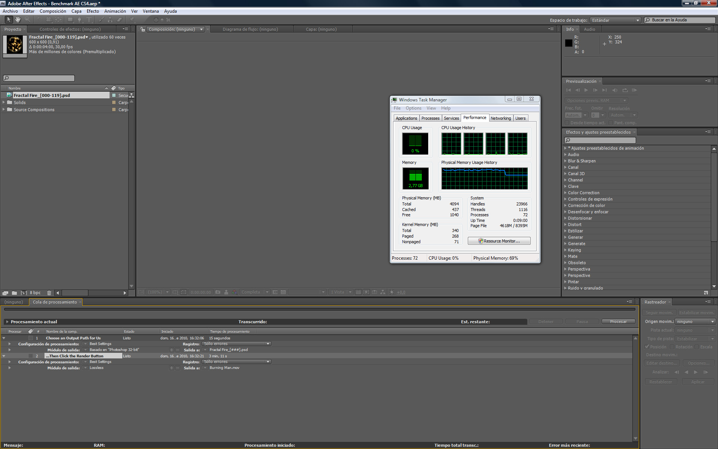
Task: Click the new composition icon in Project panel
Action: coord(24,293)
